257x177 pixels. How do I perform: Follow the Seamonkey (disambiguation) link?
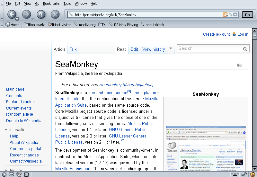127,84
